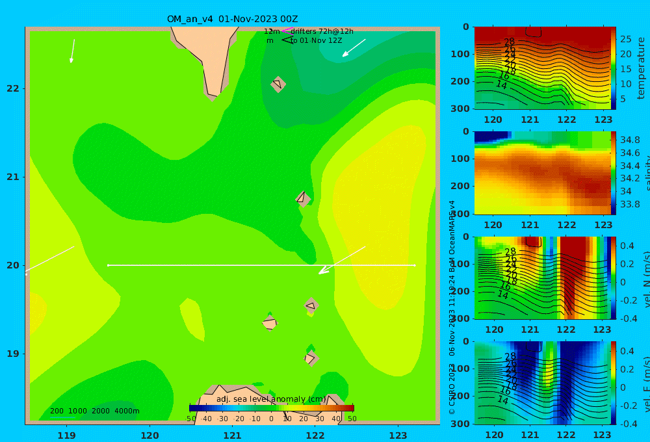
Task: Click the 'temperature' colorbar axis label
Action: tap(642, 68)
